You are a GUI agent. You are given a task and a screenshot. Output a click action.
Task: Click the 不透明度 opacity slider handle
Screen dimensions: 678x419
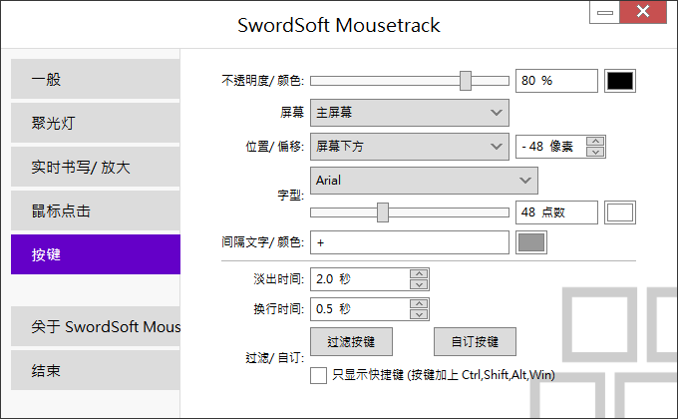pos(466,81)
